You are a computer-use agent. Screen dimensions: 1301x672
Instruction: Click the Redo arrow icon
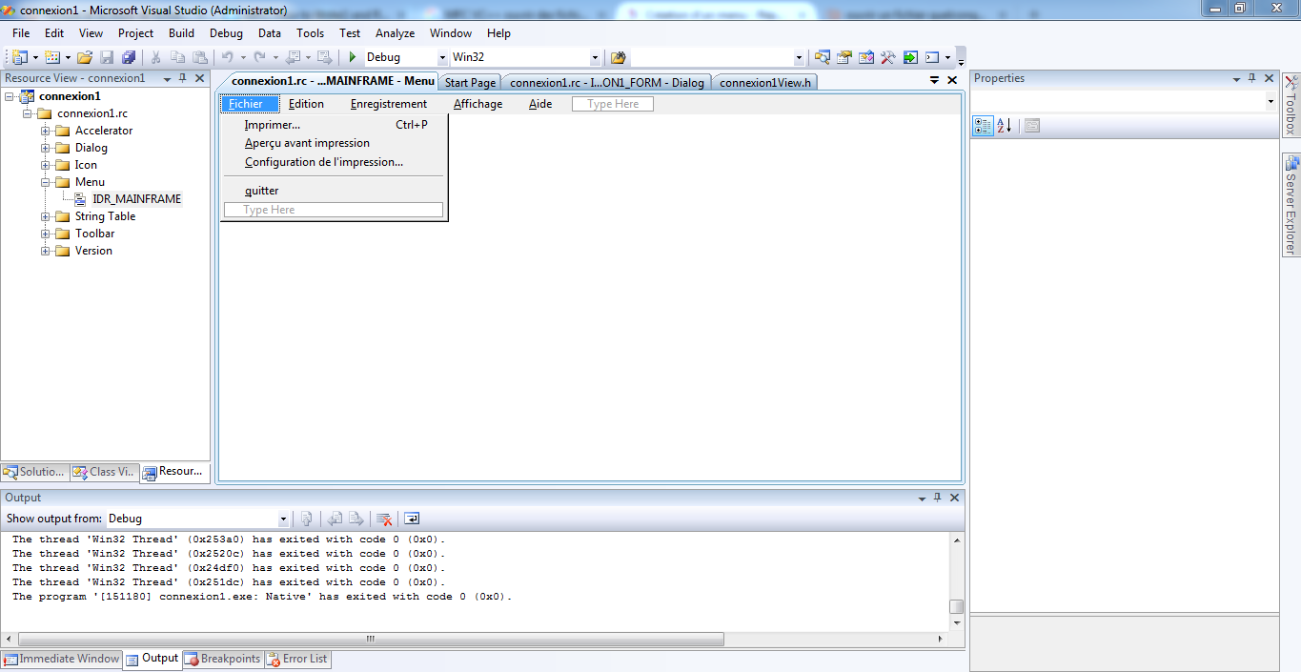point(259,57)
